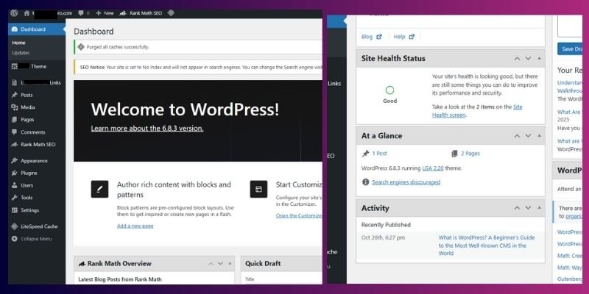589x294 pixels.
Task: Open the Media library icon in sidebar
Action: [x=15, y=107]
